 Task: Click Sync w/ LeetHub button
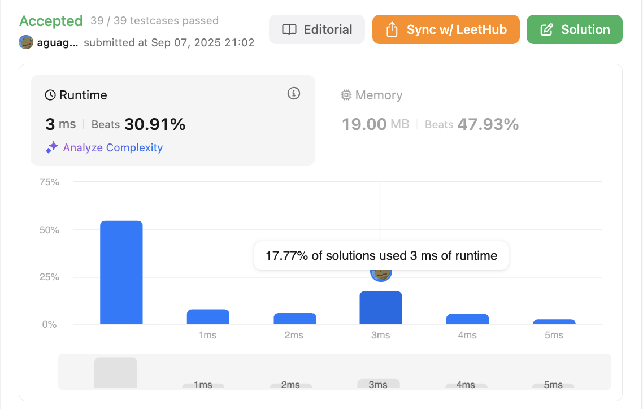[x=446, y=29]
